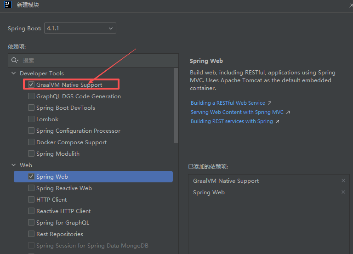Open the Spring Boot version dropdown
353x254 pixels.
pyautogui.click(x=80, y=28)
